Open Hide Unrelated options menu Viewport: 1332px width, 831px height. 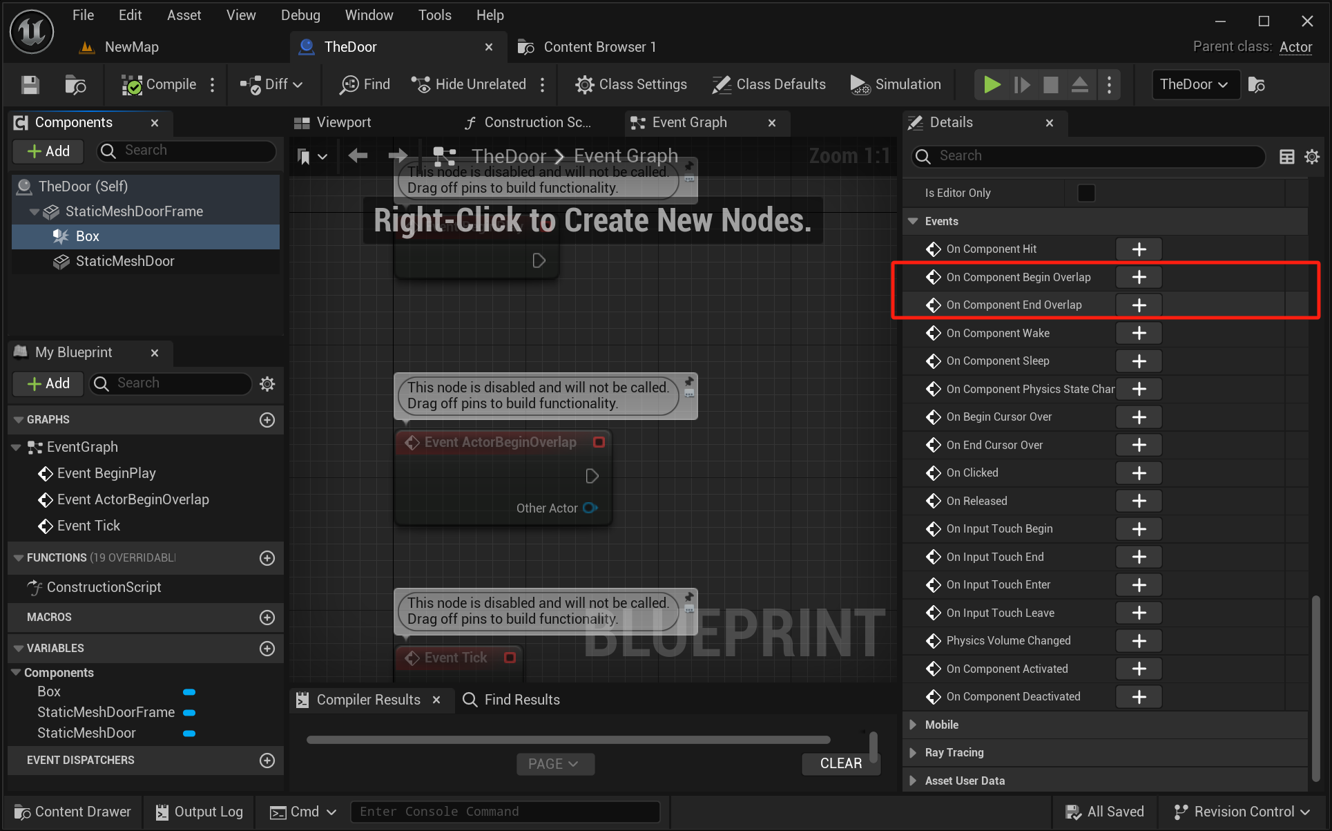(x=543, y=85)
